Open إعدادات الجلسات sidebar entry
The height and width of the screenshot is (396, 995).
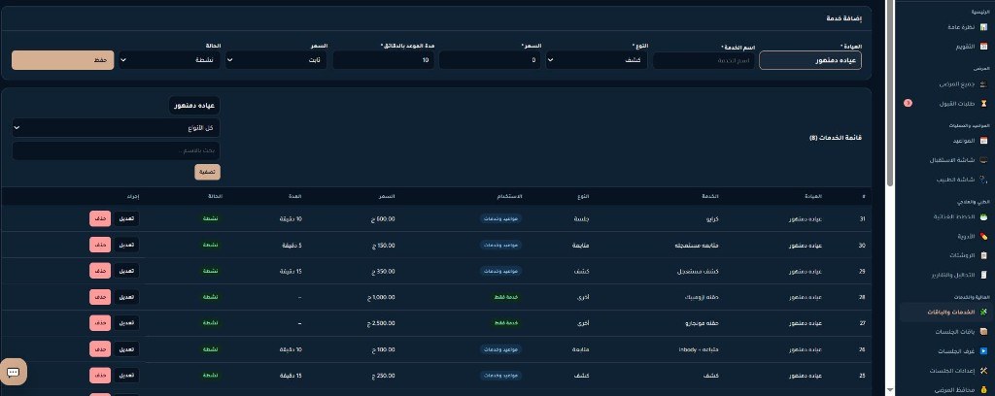coord(944,371)
